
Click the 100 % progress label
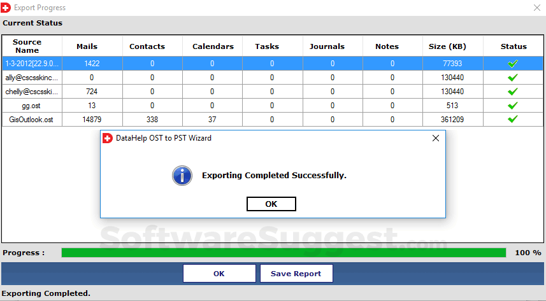click(528, 253)
